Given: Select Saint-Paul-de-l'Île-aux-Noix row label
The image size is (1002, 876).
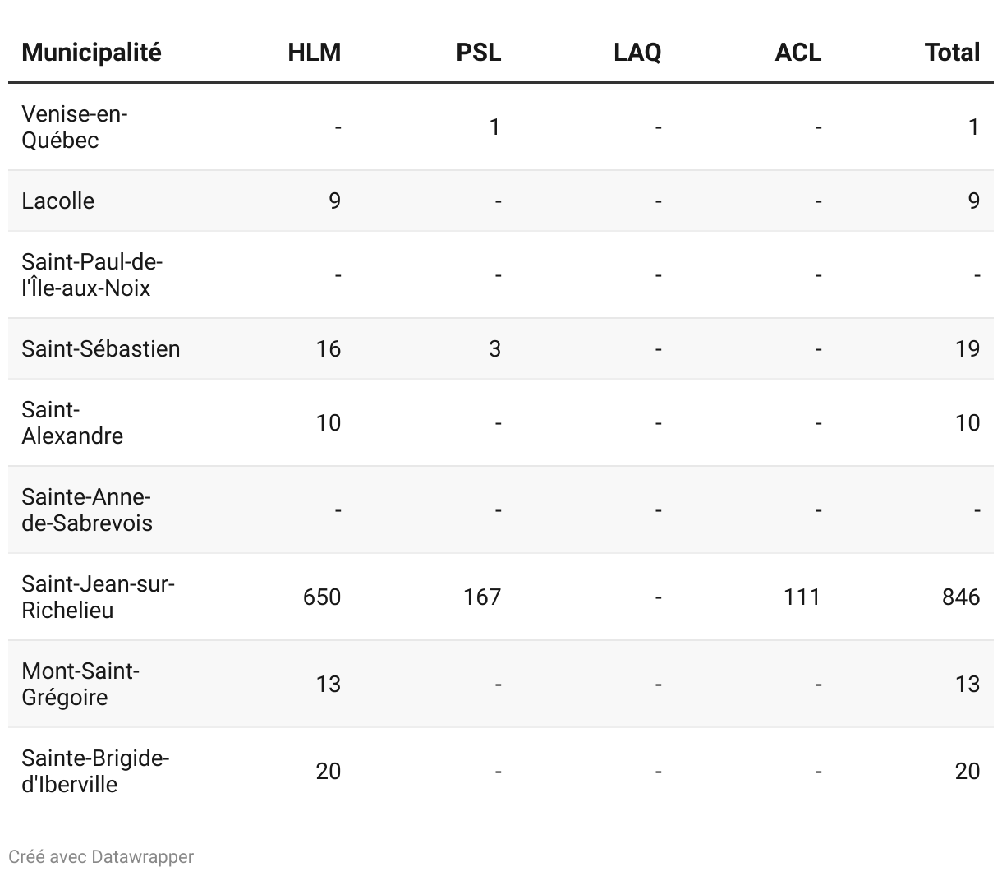Looking at the screenshot, I should click(92, 274).
